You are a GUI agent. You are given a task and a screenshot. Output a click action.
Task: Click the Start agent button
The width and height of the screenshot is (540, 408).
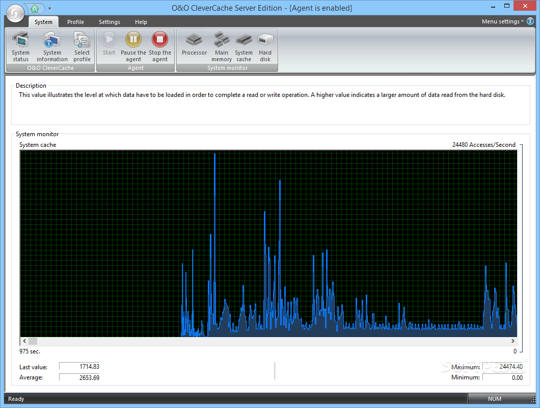(x=109, y=44)
